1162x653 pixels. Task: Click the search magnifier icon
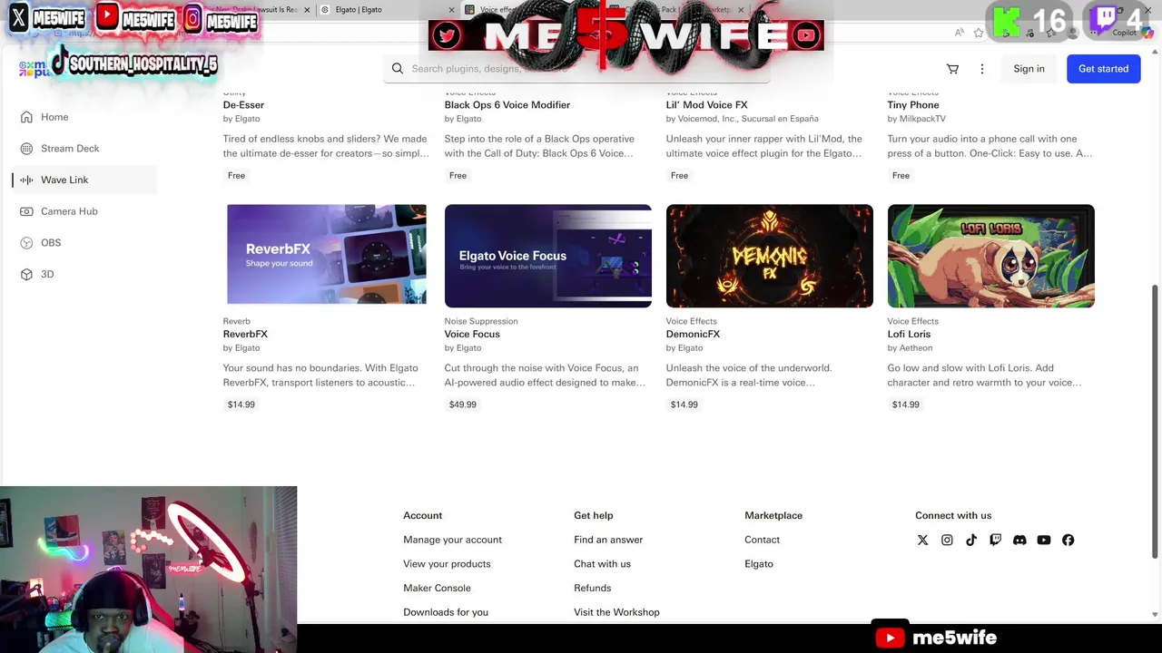398,69
